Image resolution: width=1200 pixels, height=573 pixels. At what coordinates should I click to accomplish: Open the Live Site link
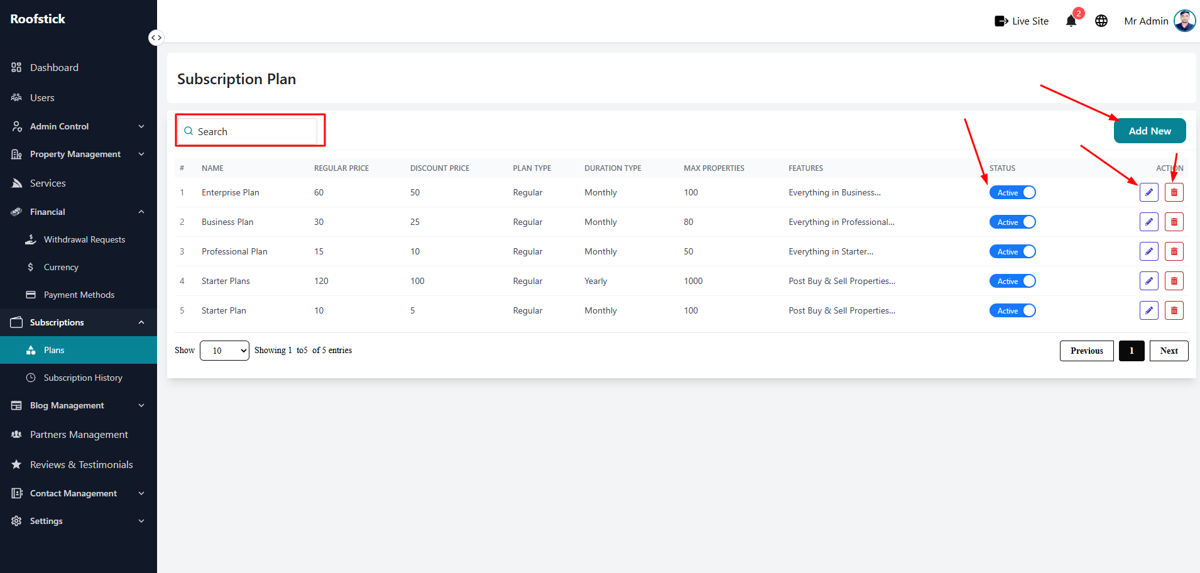[1022, 21]
